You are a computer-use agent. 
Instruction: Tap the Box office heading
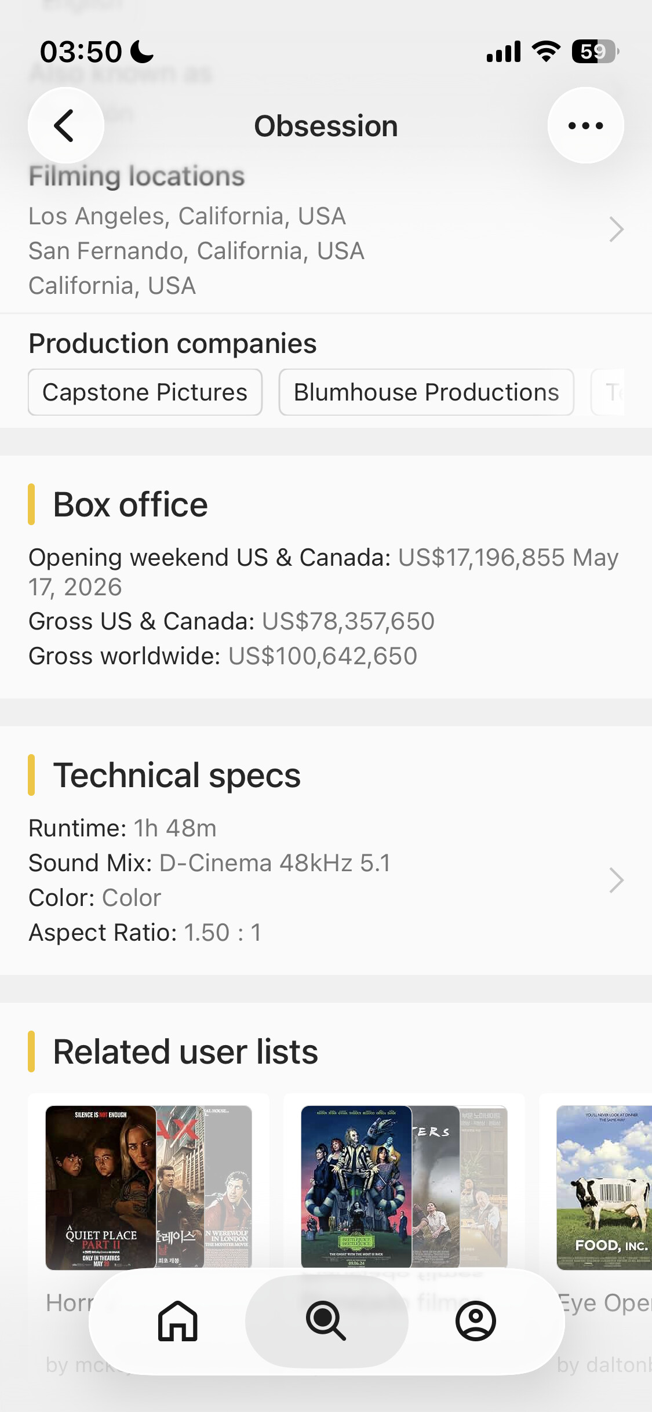(130, 505)
